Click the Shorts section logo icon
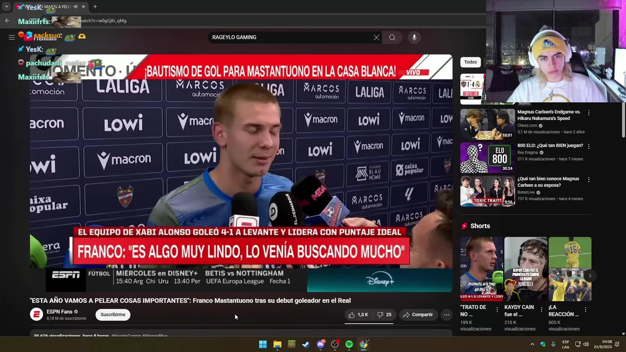Image resolution: width=626 pixels, height=352 pixels. 464,226
